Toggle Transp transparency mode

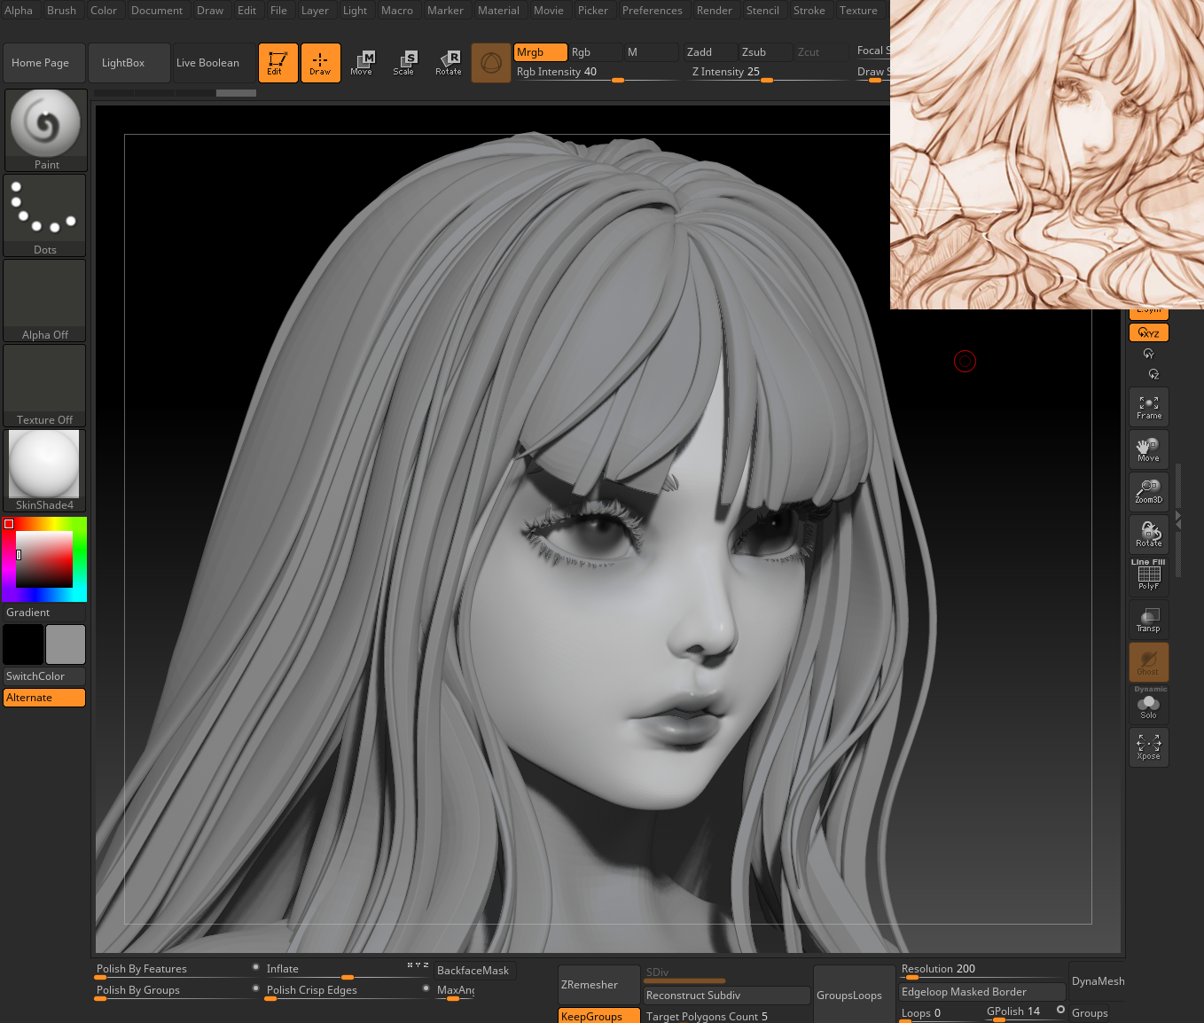[x=1148, y=620]
